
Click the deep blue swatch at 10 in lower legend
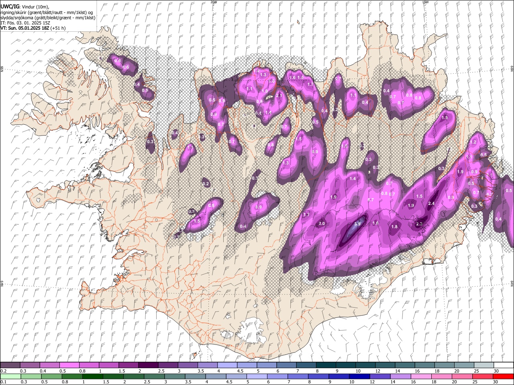[x=359, y=376]
